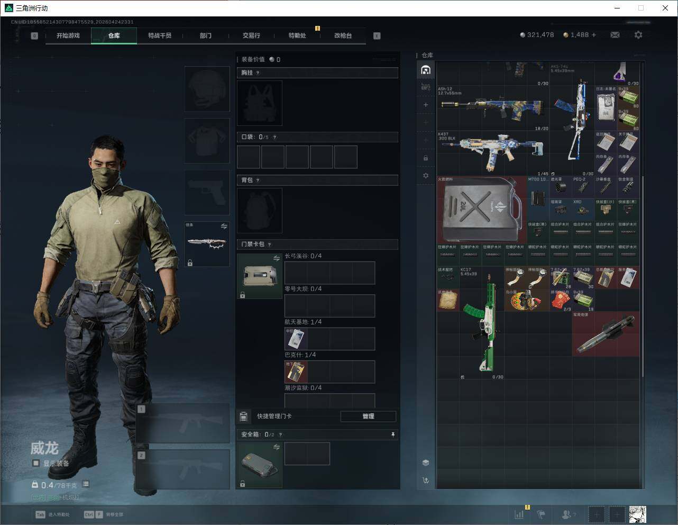Select the empty backpack slot
This screenshot has width=678, height=525.
[x=260, y=211]
